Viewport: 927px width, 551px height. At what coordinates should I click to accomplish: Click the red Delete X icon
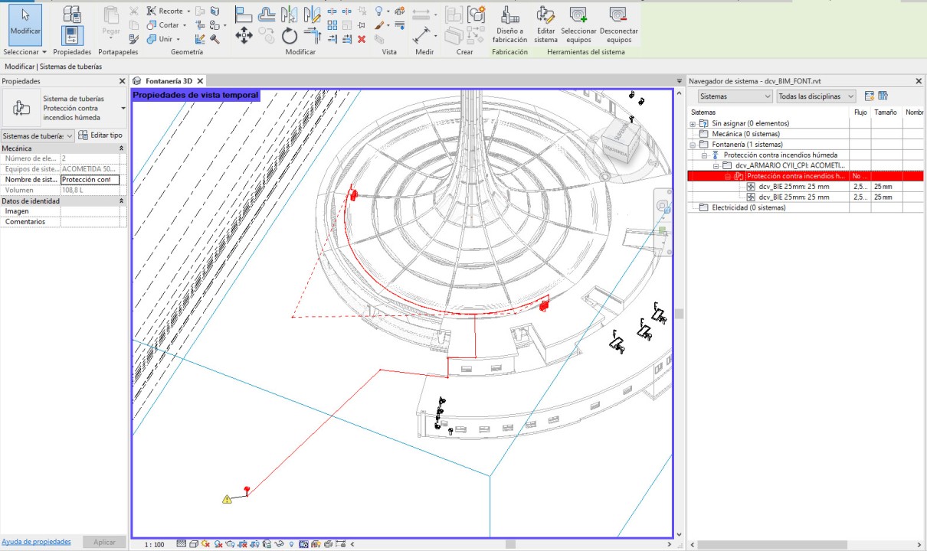(x=362, y=39)
